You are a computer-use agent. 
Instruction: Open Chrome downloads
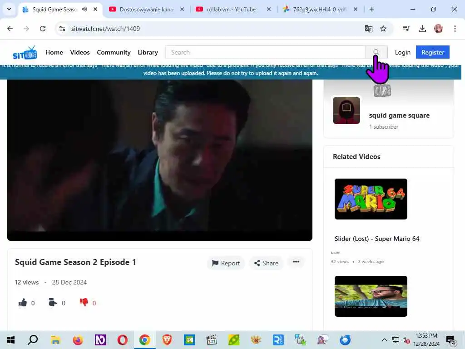click(x=422, y=29)
